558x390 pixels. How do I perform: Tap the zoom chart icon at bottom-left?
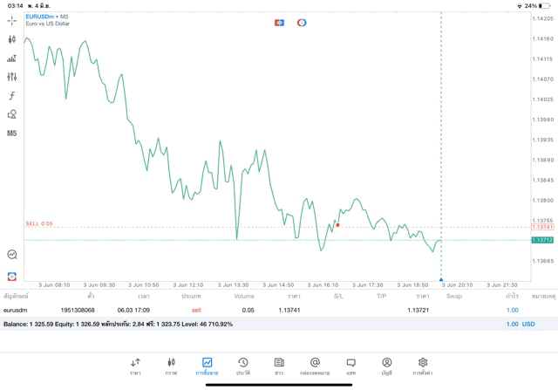point(12,255)
